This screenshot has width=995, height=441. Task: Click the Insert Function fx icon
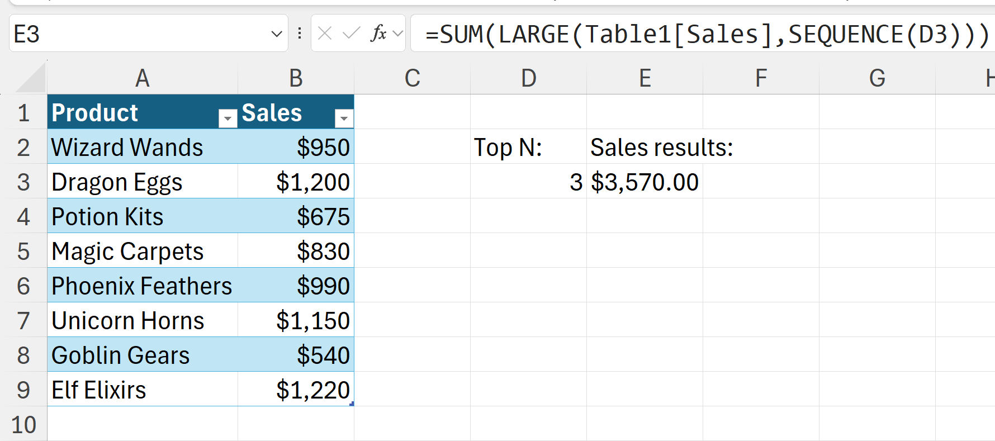378,34
